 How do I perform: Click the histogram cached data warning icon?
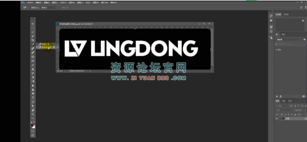pos(303,20)
